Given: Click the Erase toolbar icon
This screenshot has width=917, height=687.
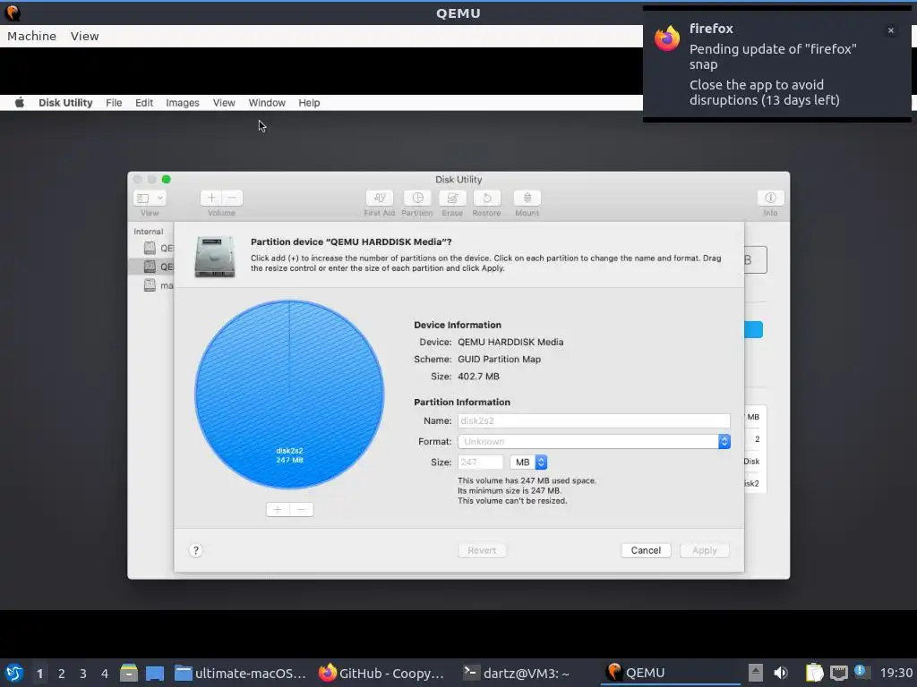Looking at the screenshot, I should coord(452,198).
